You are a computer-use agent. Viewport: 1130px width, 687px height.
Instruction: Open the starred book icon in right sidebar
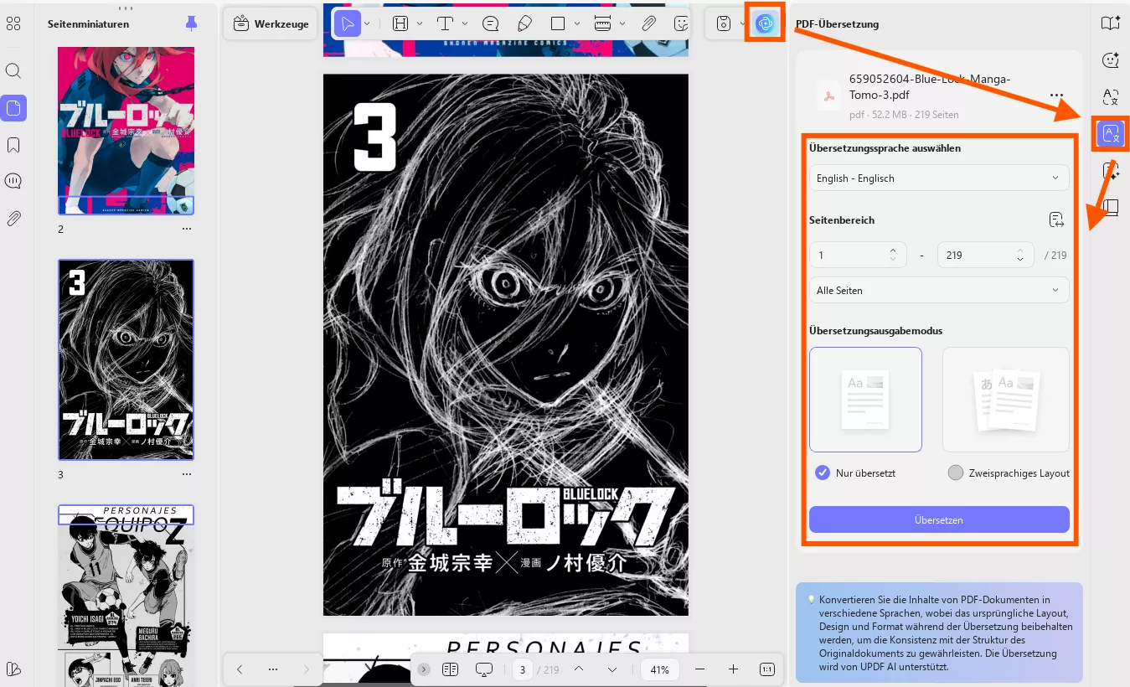tap(1111, 23)
